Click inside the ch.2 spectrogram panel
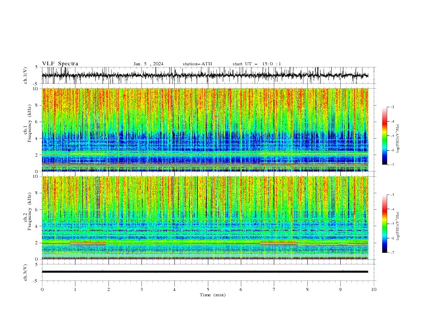 pos(205,218)
